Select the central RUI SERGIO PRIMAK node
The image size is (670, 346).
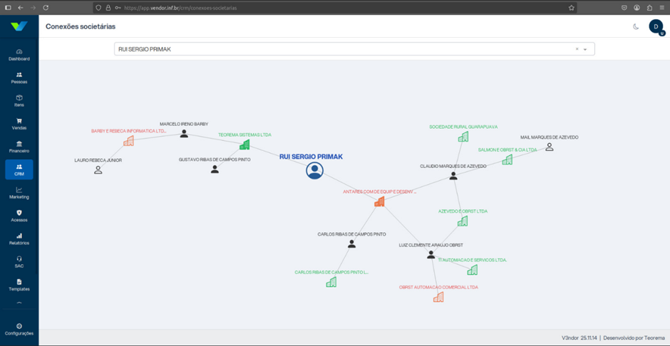314,170
